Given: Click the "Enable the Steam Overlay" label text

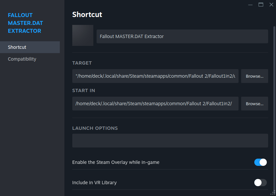Looking at the screenshot, I should pos(116,162).
